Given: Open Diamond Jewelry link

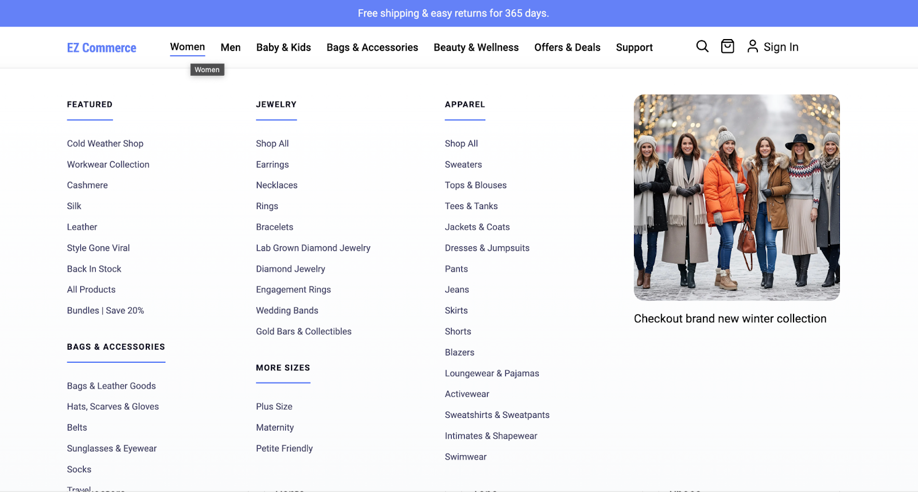Looking at the screenshot, I should click(290, 269).
